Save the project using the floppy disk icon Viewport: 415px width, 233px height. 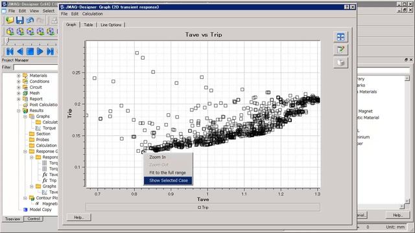click(20, 20)
